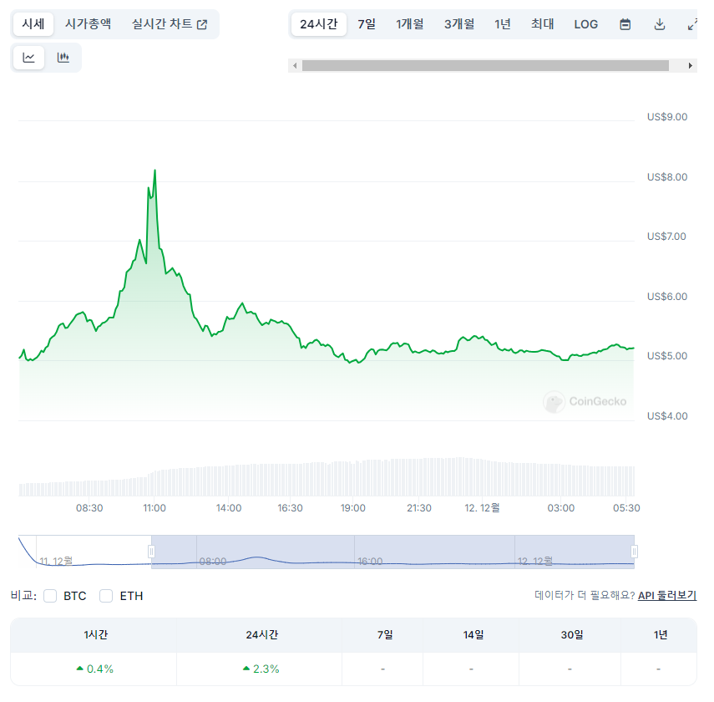Check the BTC compare checkbox

point(50,596)
